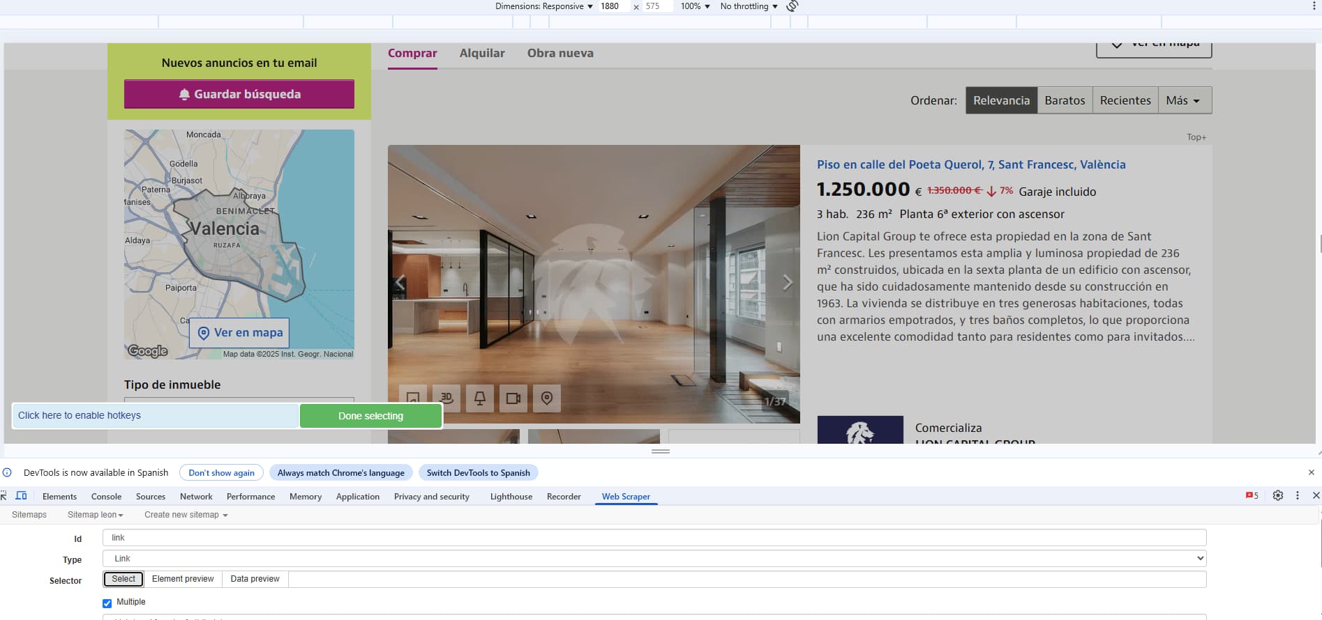Image resolution: width=1322 pixels, height=620 pixels.
Task: Uncheck the Multiple checkbox
Action: [107, 603]
